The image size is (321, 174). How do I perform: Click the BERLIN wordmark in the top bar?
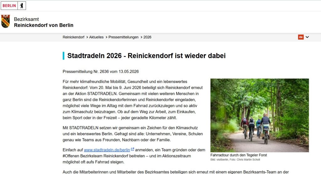9,6
